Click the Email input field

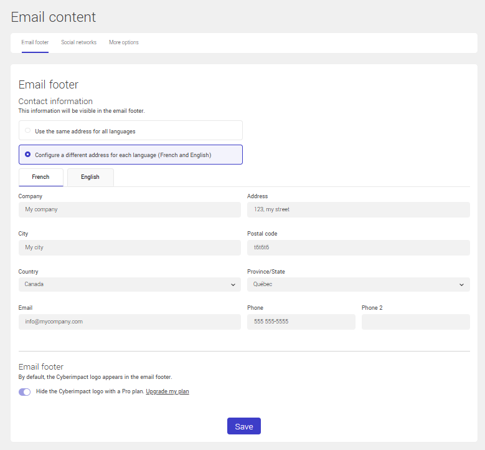[129, 322]
